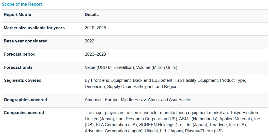Viewport: 269px width, 136px height.
Task: Click the Forecast period row label
Action: pyautogui.click(x=20, y=54)
